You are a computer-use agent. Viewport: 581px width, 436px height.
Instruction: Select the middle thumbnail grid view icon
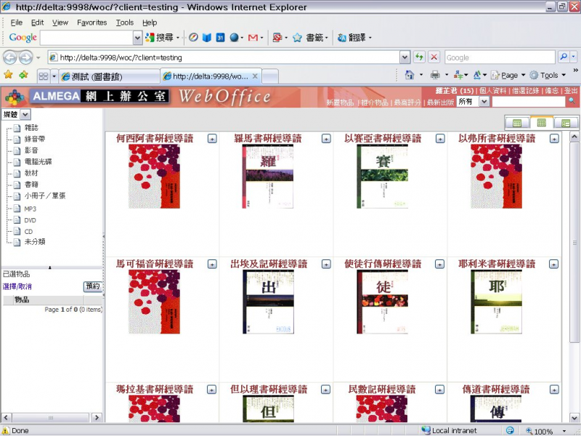[x=541, y=122]
